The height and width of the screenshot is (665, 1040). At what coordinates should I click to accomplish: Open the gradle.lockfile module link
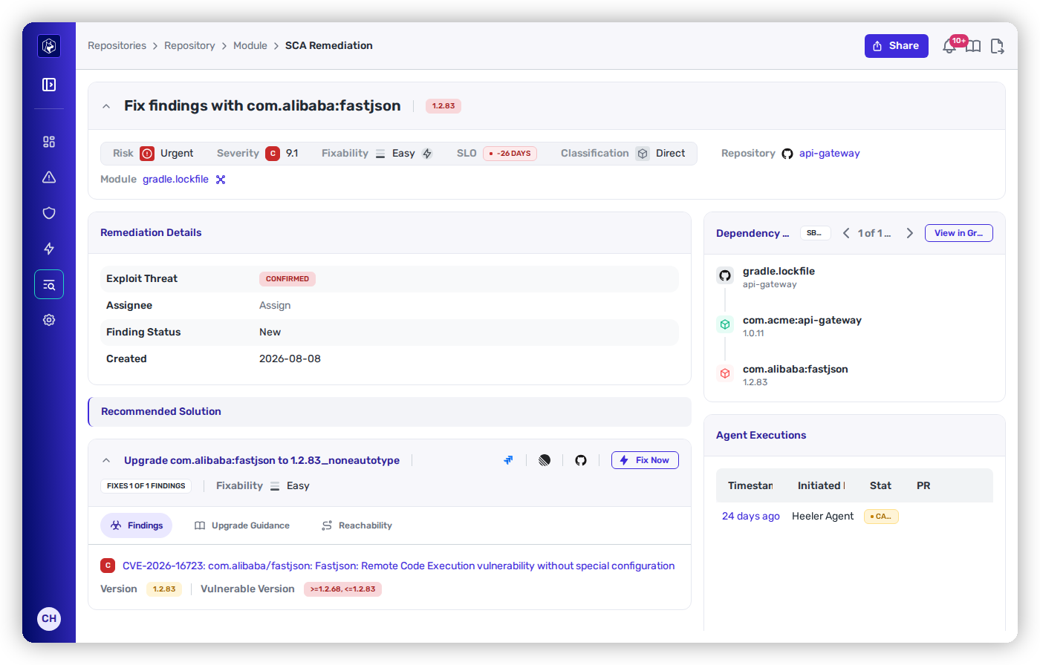pos(175,179)
